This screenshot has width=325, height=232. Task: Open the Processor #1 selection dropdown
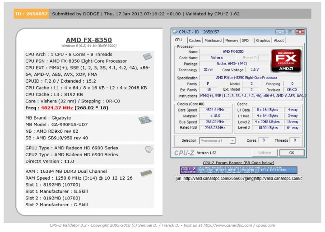coord(217,141)
